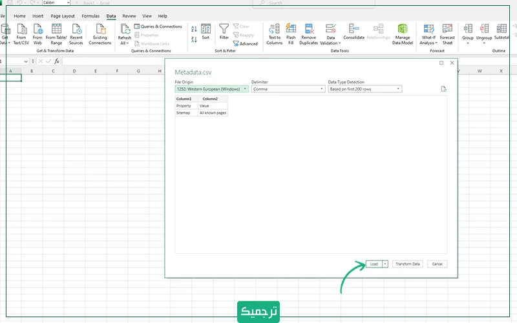Click the Advanced filter option

246,43
